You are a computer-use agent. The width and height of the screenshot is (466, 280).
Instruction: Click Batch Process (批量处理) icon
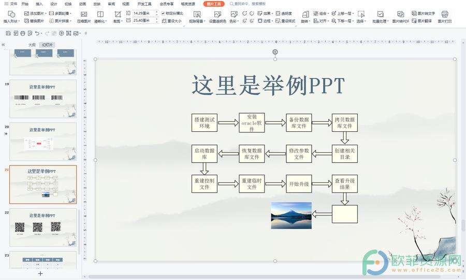tap(380, 14)
